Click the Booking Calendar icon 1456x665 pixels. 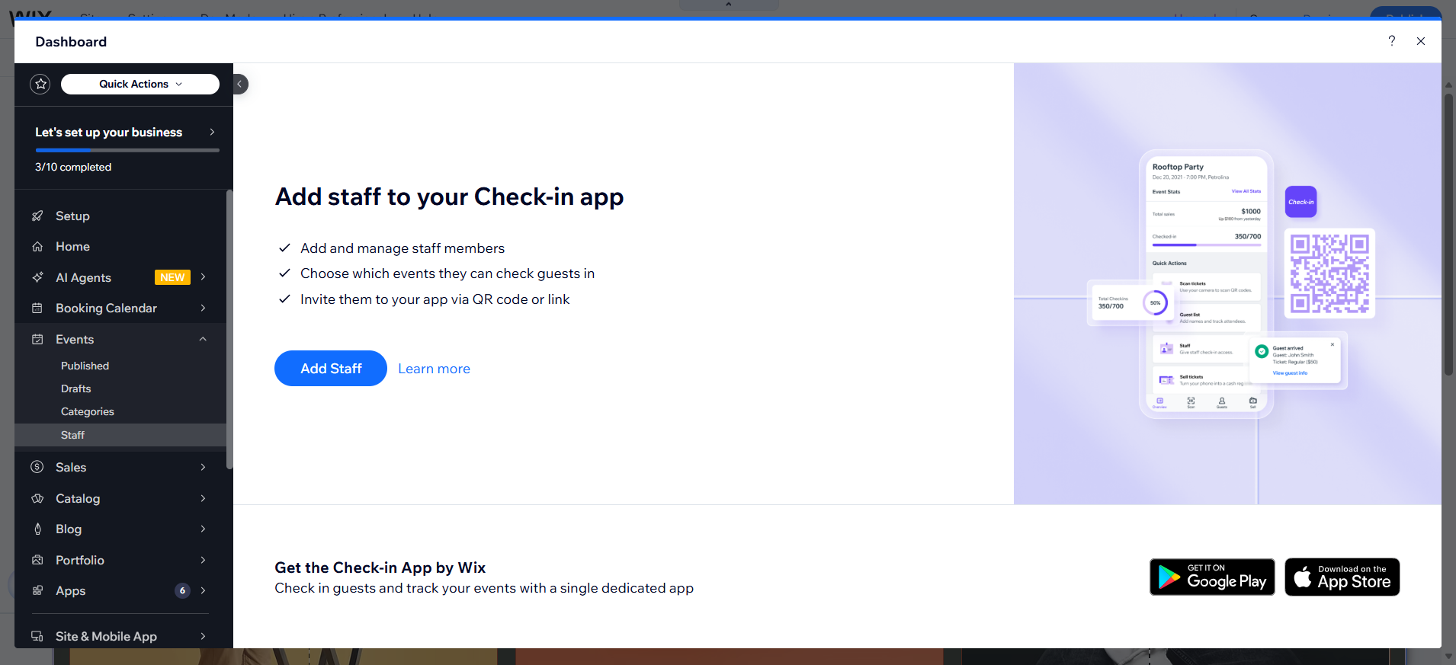pos(37,308)
